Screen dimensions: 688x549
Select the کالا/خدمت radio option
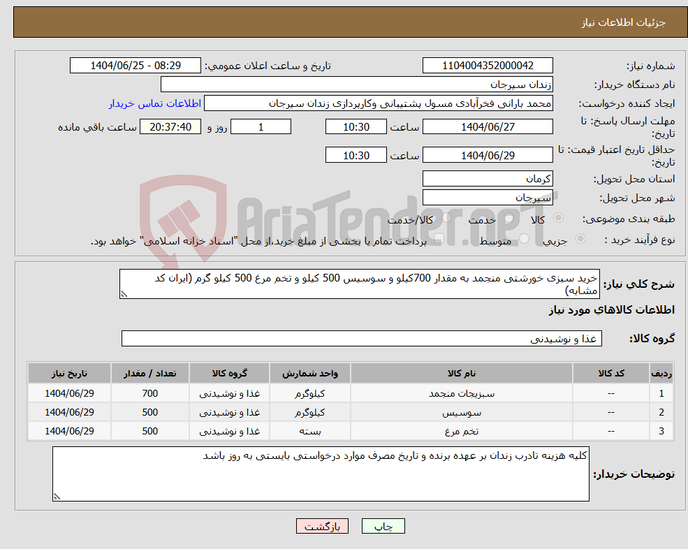pos(446,217)
